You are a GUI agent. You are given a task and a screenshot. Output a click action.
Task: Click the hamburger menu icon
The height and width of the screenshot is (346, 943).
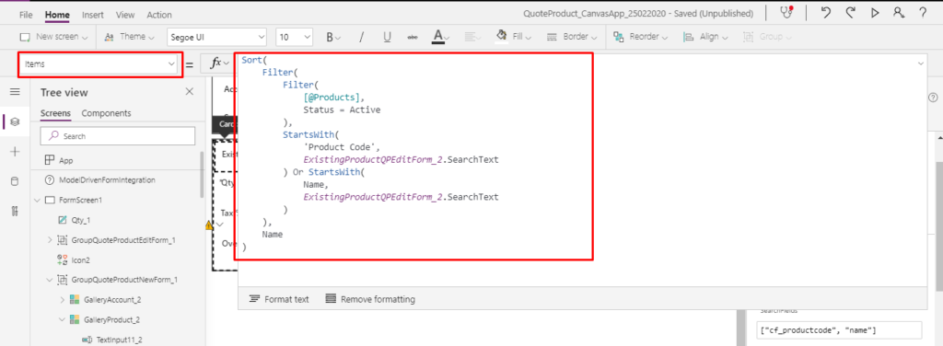click(15, 92)
